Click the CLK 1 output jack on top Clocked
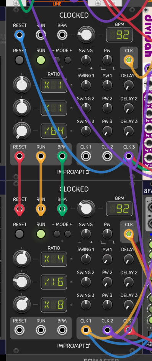Viewport: 152px width, 361px height. [x=86, y=156]
